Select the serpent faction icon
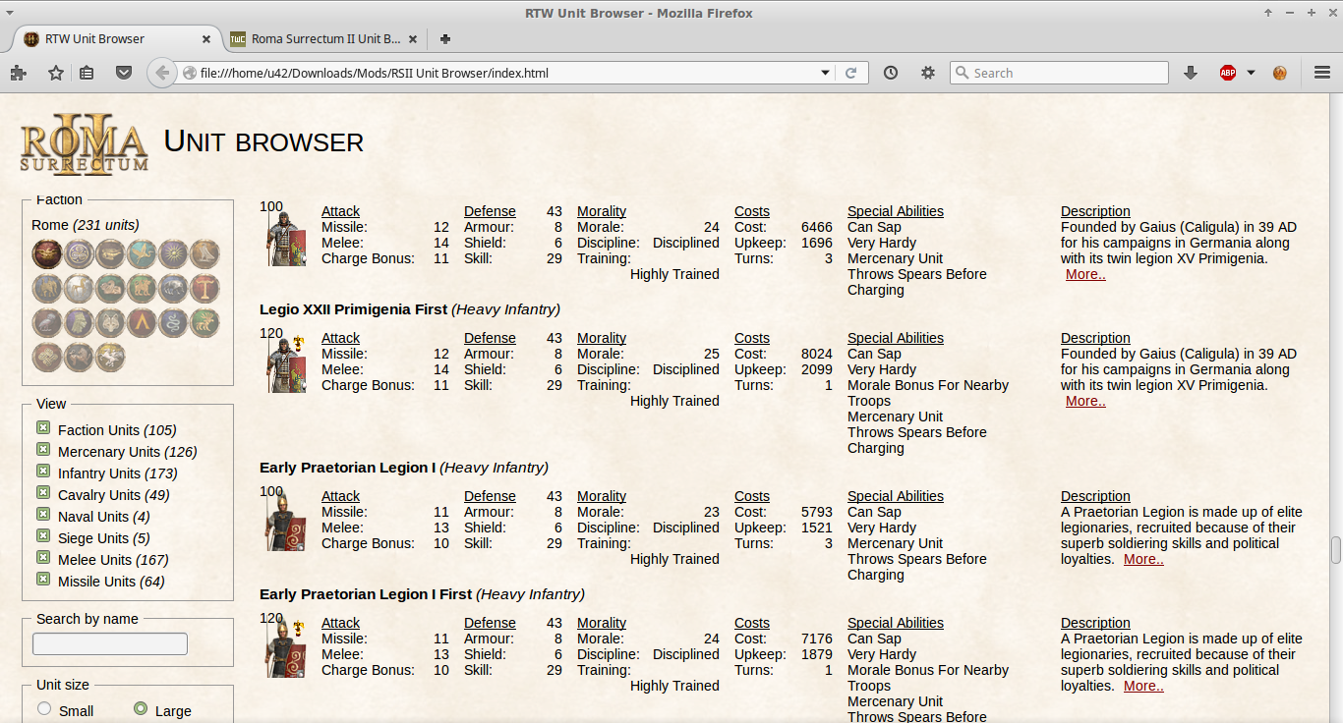Image resolution: width=1343 pixels, height=723 pixels. click(x=173, y=323)
